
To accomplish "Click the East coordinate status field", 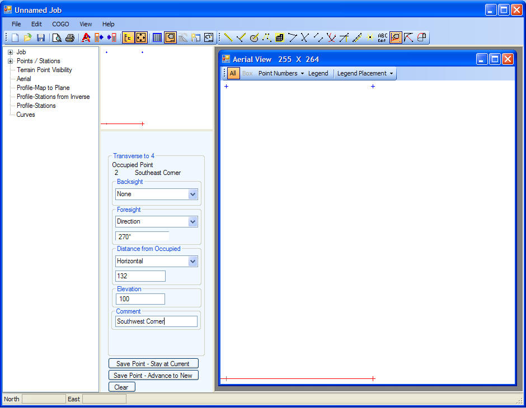I will 104,399.
